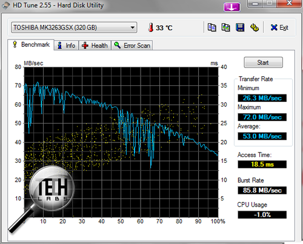Switch to the Info tab
The width and height of the screenshot is (303, 244).
66,45
